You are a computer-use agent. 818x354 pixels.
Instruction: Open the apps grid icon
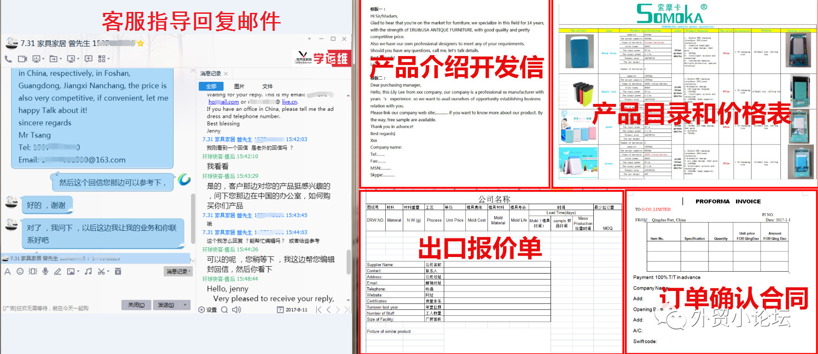pos(102,59)
